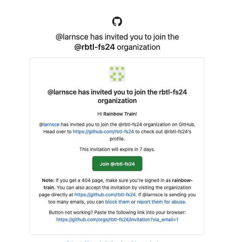Click the 'expire in 7 days' notice
The width and height of the screenshot is (236, 242).
point(117,149)
